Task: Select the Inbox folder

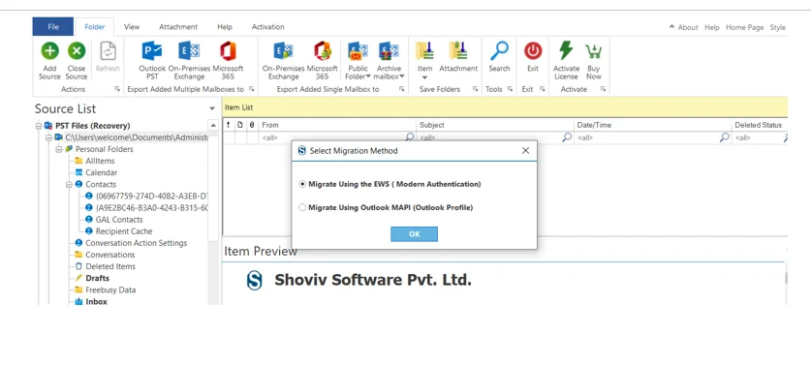Action: point(96,302)
